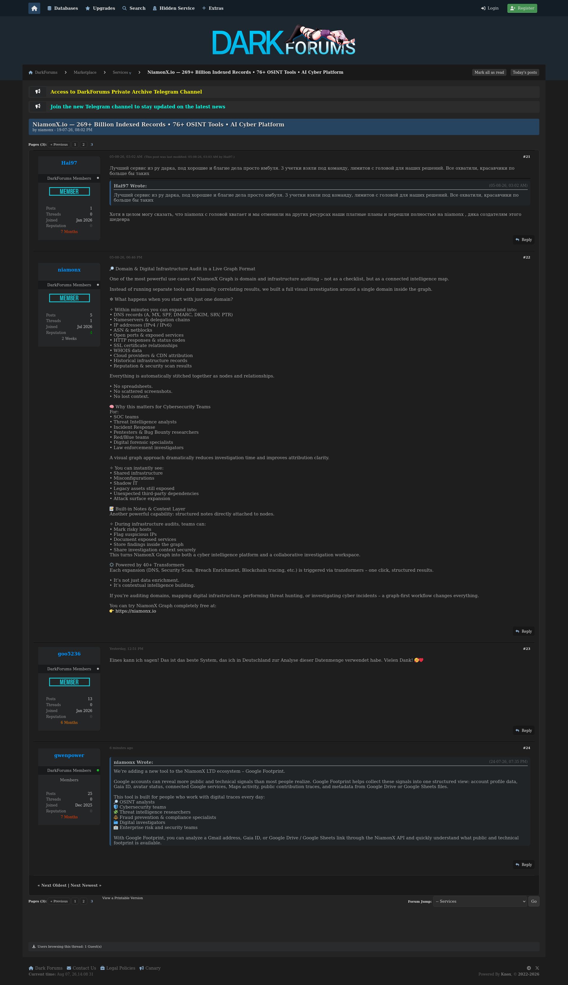Click the green Register button

522,8
